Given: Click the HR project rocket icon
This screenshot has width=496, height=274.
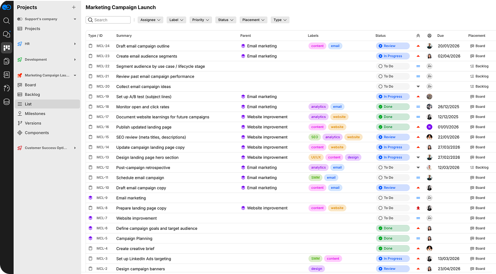Looking at the screenshot, I should tap(19, 44).
